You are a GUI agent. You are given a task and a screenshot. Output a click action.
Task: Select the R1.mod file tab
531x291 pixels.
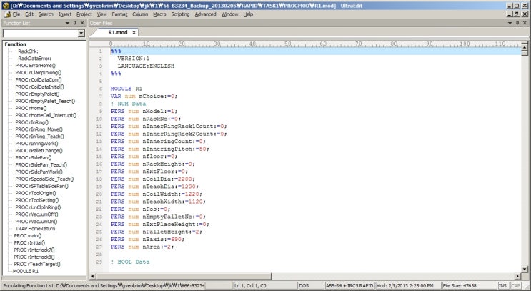click(117, 32)
